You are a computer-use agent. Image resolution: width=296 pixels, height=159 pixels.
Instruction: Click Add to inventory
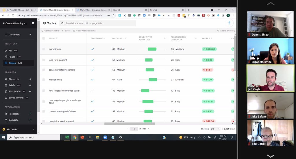pos(226,31)
